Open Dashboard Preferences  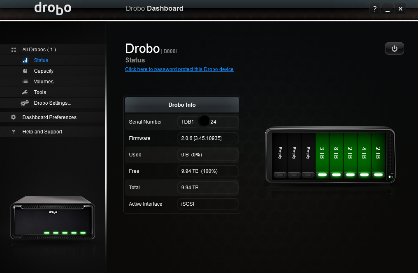coord(49,117)
